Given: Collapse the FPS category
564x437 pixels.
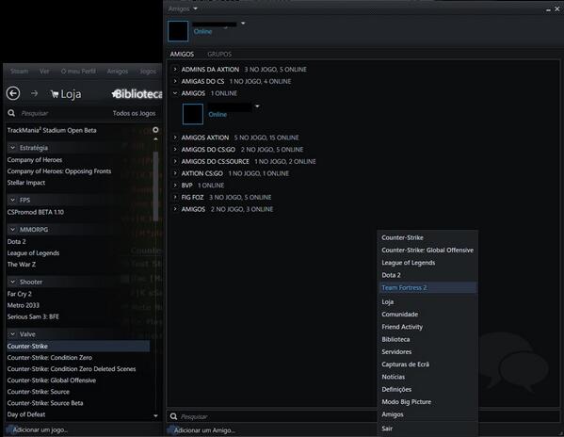Looking at the screenshot, I should [12, 200].
